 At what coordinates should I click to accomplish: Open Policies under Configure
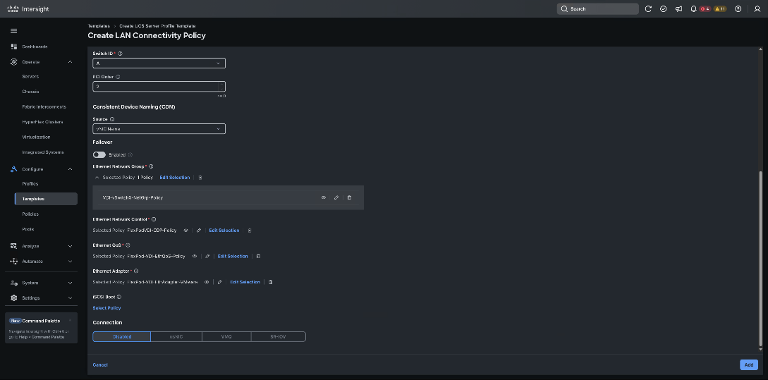(30, 214)
